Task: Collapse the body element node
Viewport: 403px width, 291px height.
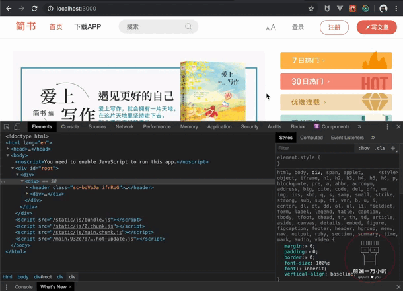Action: pos(8,155)
